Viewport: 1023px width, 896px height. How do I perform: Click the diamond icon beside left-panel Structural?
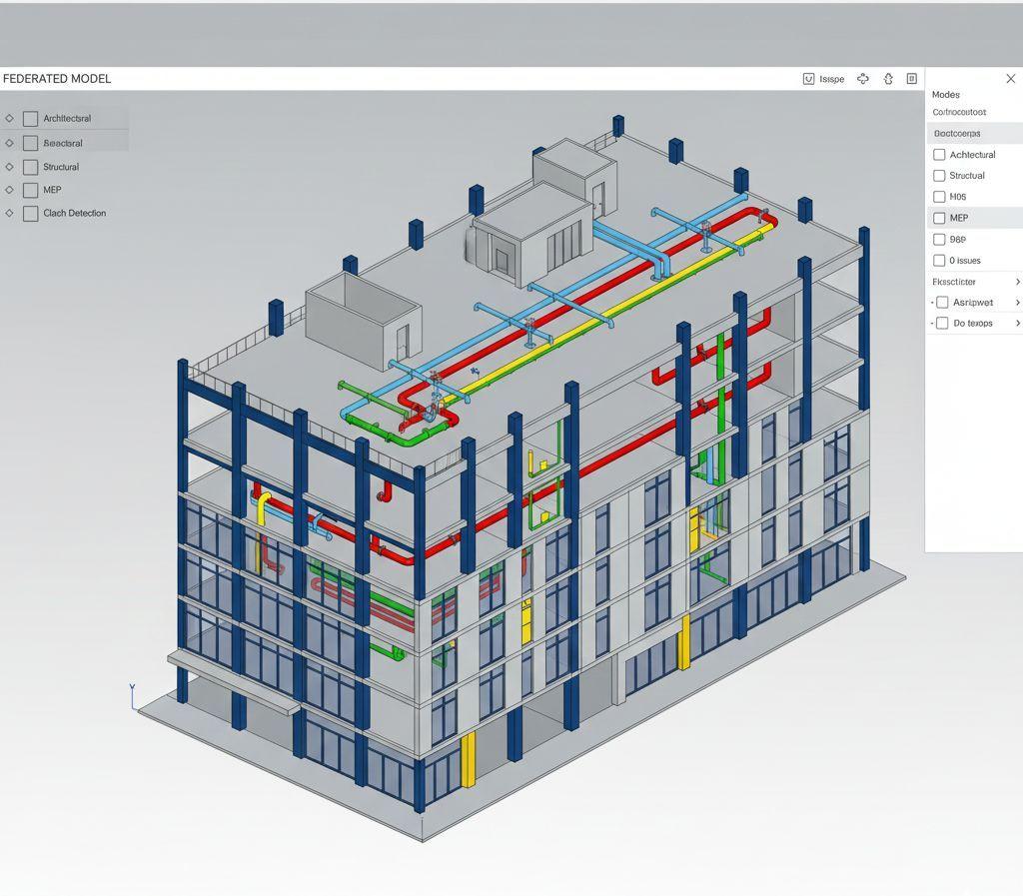point(9,167)
